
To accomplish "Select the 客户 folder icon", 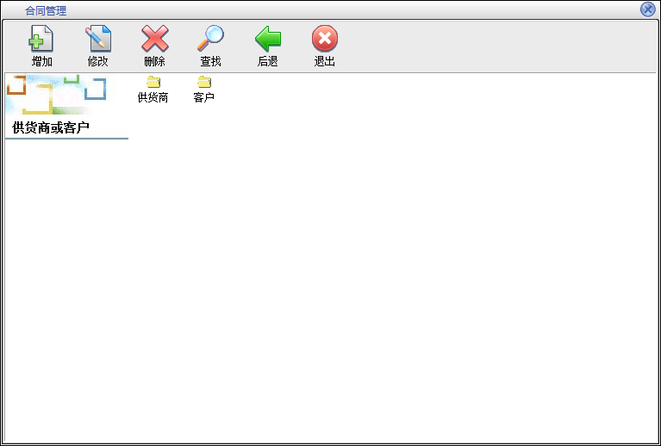I will 204,82.
